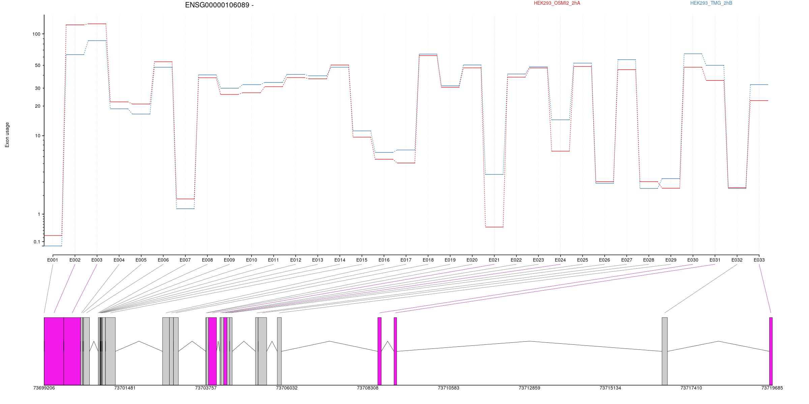Click the blue E021 exon usage segment
The width and height of the screenshot is (809, 404).
point(494,174)
